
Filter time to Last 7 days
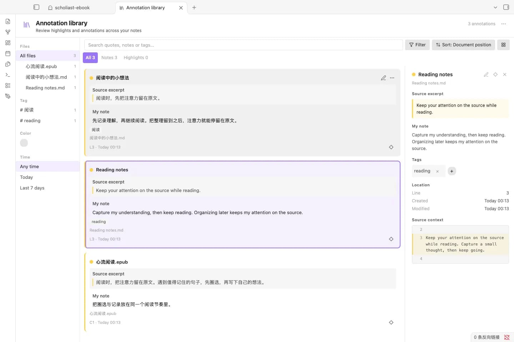click(x=47, y=188)
